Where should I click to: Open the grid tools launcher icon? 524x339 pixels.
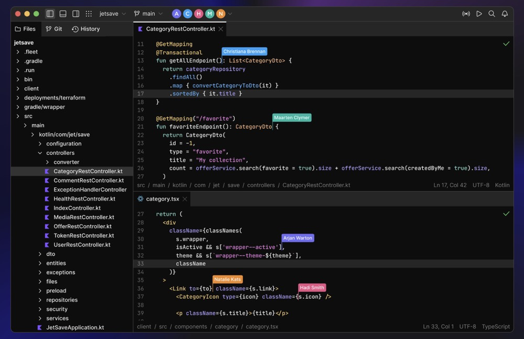click(89, 14)
